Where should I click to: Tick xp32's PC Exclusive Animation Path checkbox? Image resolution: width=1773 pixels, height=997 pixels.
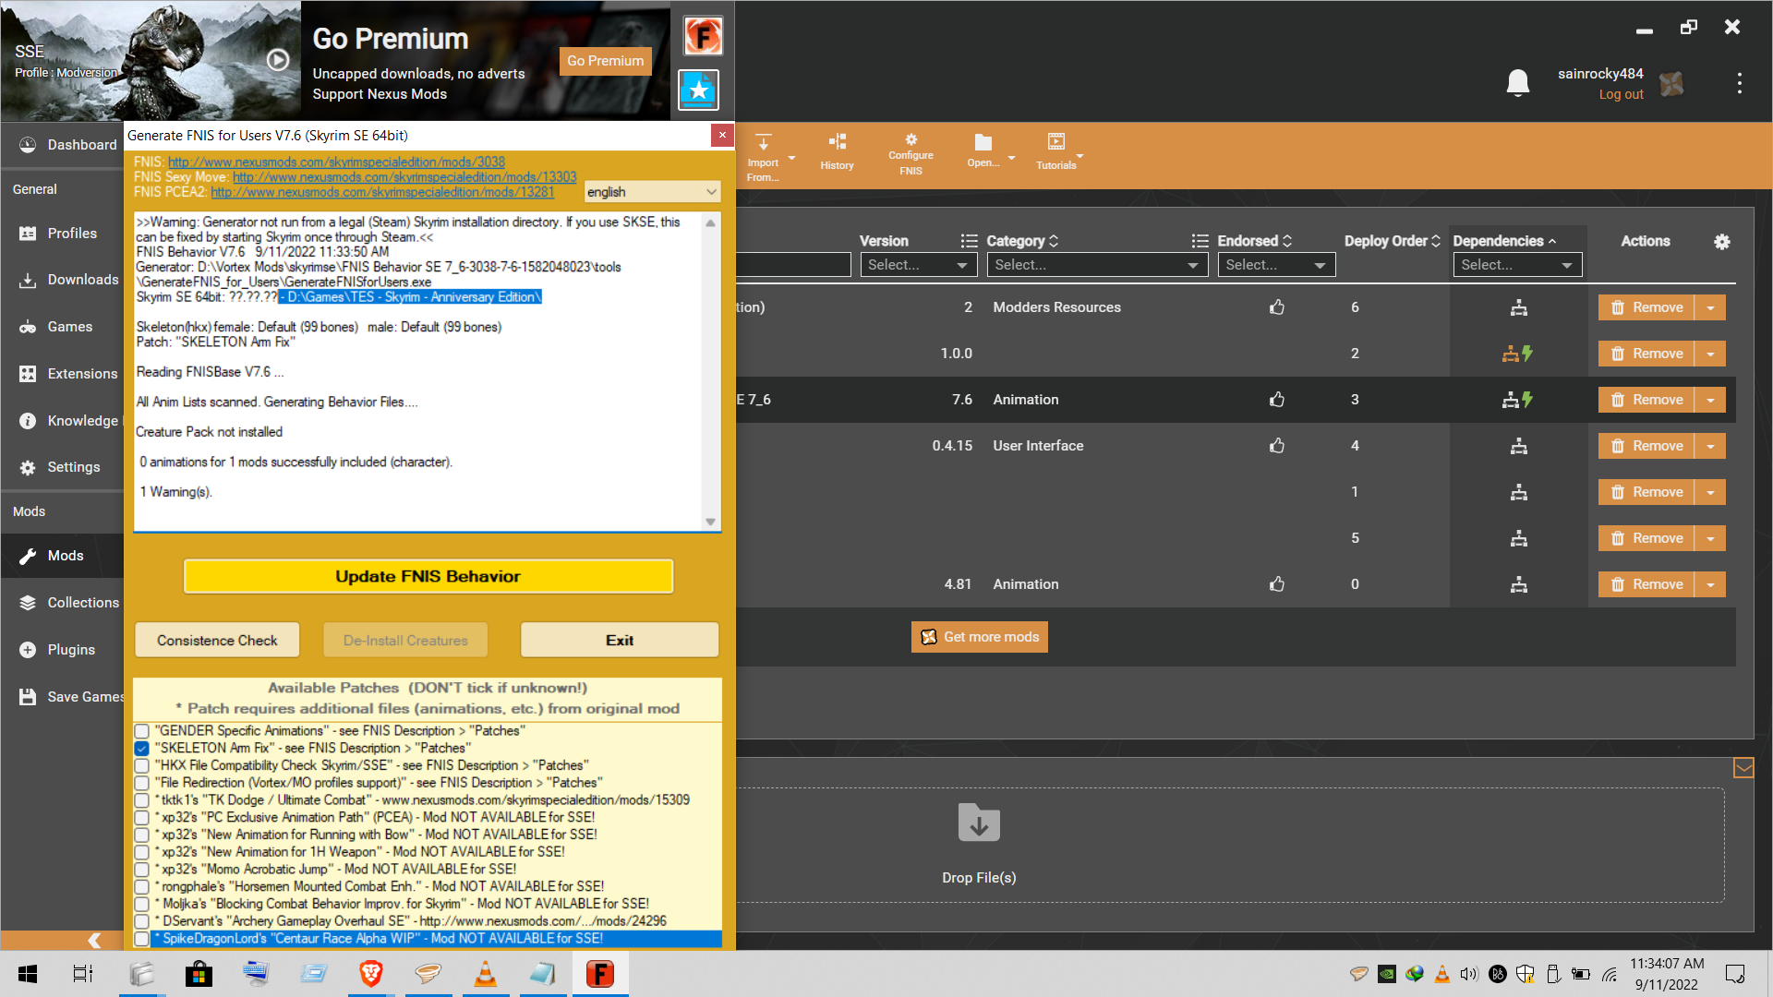(x=142, y=818)
